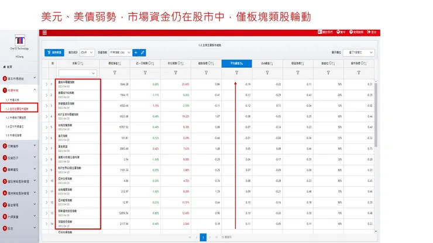Open the period dropdown beside the blue filter button
Viewport: 433px width, 243px height.
pos(87,53)
